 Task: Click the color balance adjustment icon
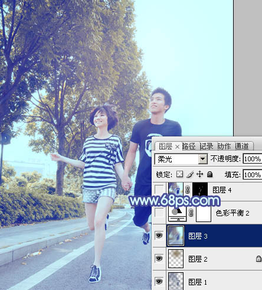click(178, 213)
